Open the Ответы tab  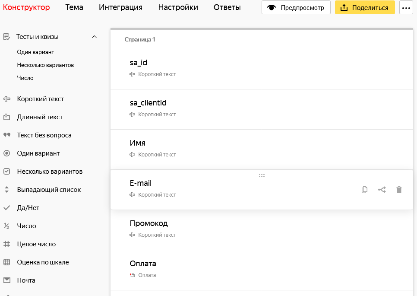tap(227, 7)
